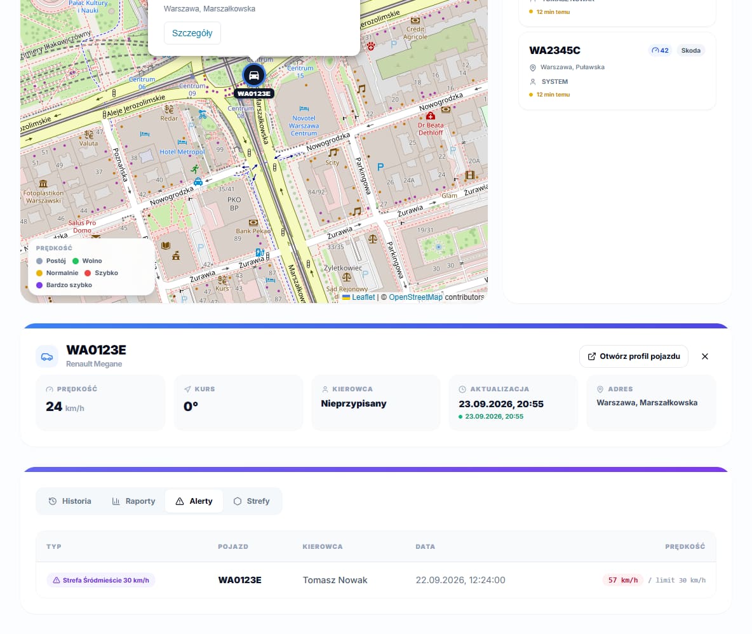Click the Nieprzypisany driver value
752x634 pixels.
pos(354,404)
